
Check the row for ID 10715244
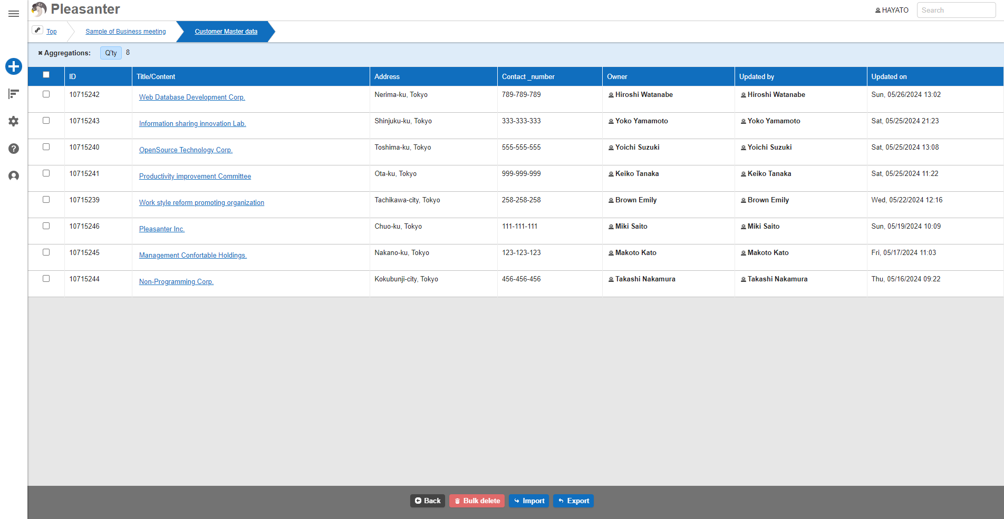point(46,279)
